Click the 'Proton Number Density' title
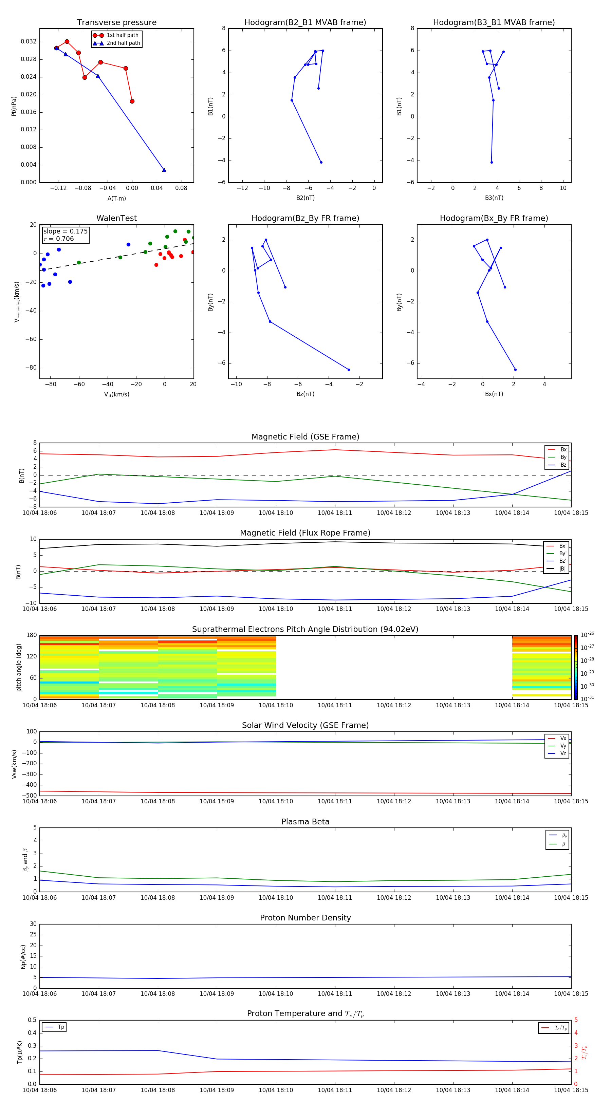This screenshot has height=1120, width=611. point(305,918)
